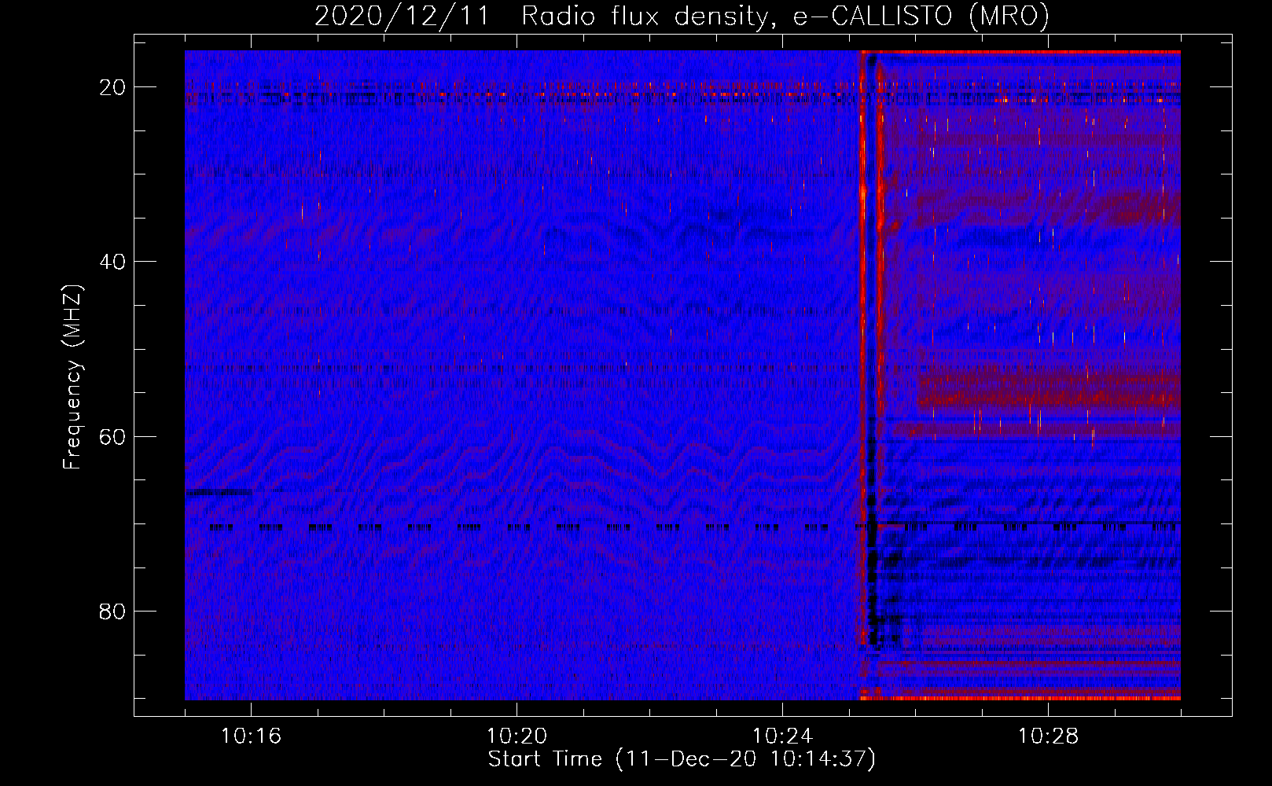Viewport: 1272px width, 786px height.
Task: Click the 60 MHz tick label
Action: pos(112,436)
